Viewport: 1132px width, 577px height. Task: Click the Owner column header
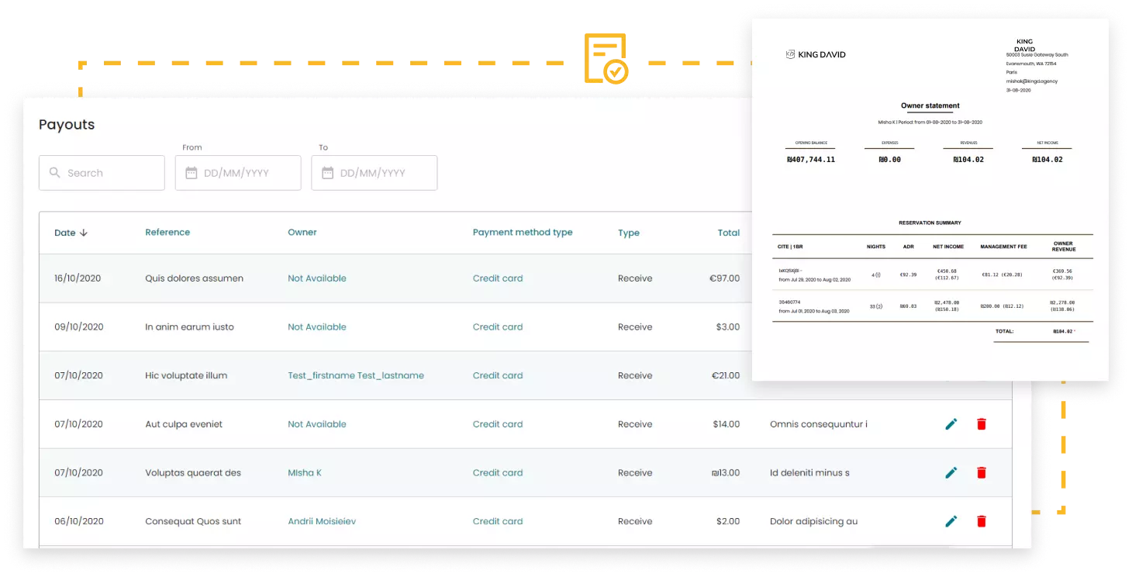tap(302, 233)
